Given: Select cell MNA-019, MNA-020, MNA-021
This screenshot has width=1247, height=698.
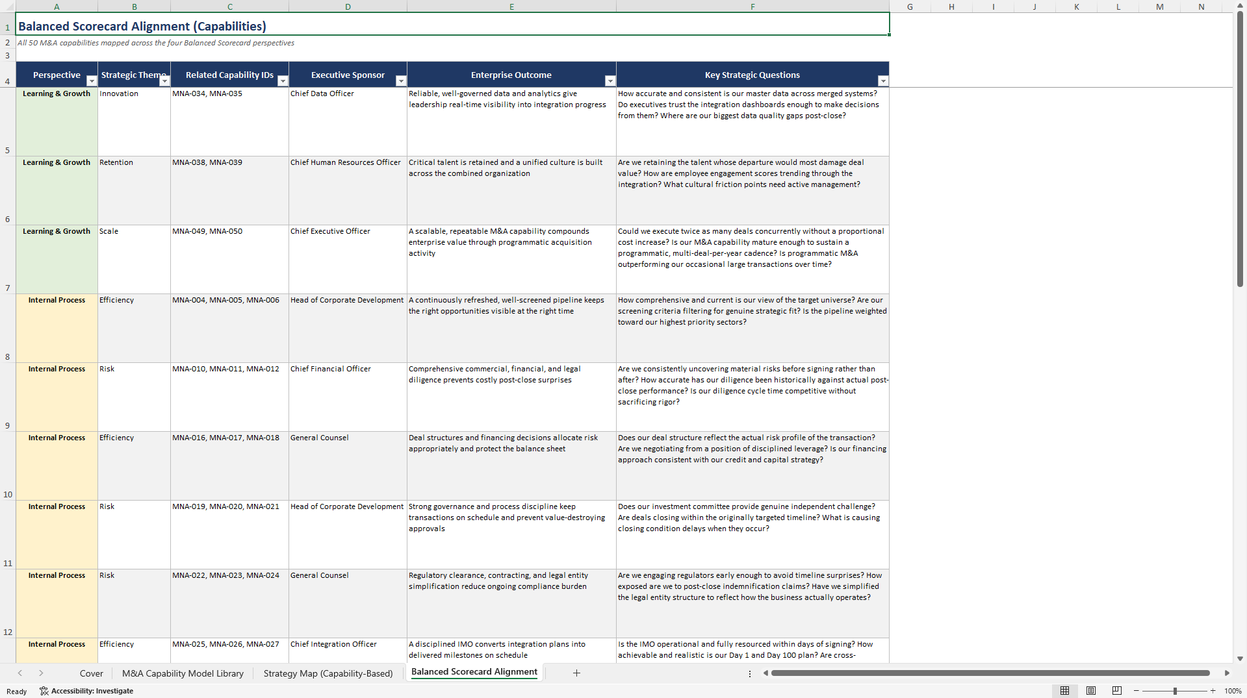Looking at the screenshot, I should click(x=229, y=534).
